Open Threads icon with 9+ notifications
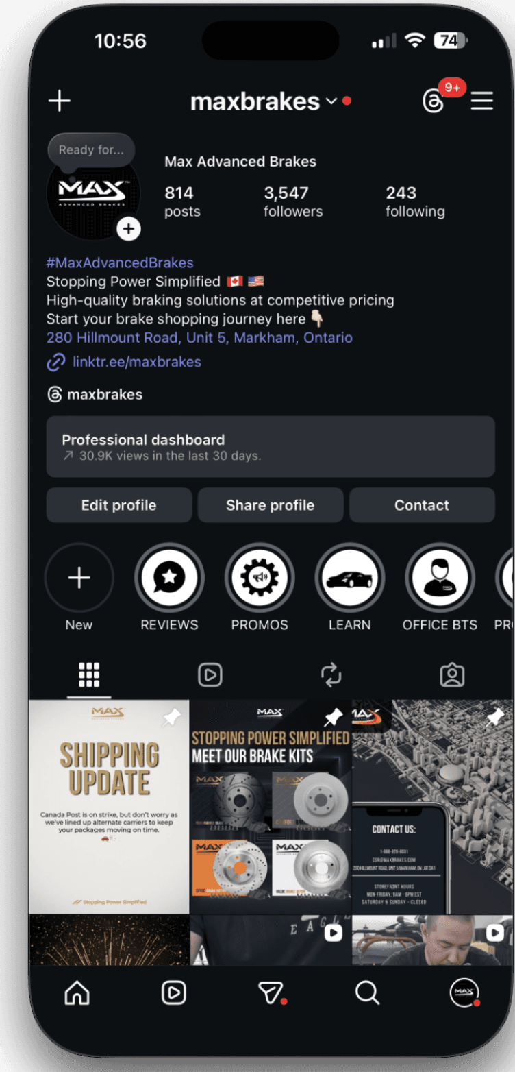The width and height of the screenshot is (515, 1072). point(434,102)
